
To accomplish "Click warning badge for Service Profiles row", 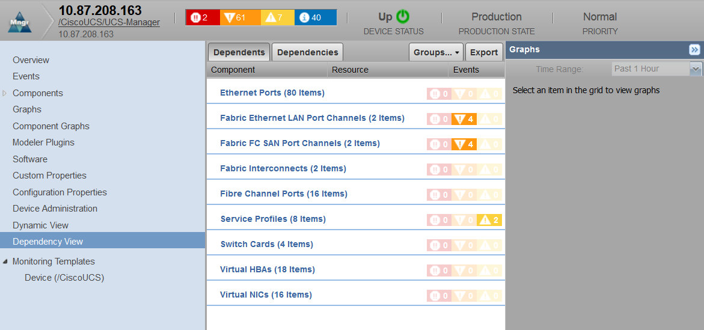I will tap(489, 220).
